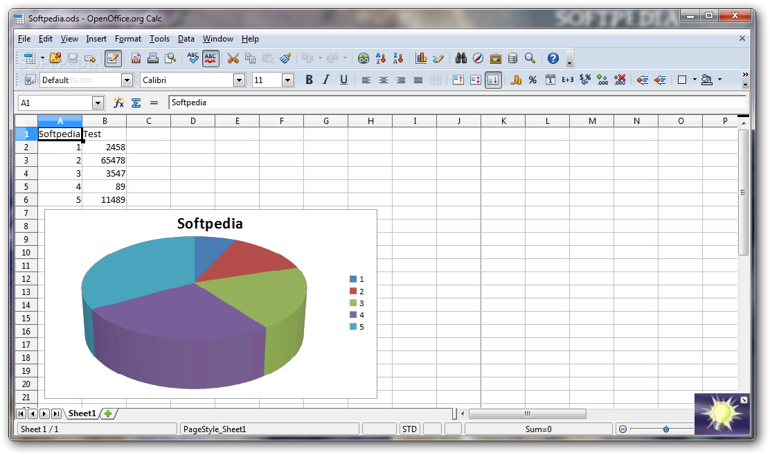Delete decimal place icon

coord(620,80)
